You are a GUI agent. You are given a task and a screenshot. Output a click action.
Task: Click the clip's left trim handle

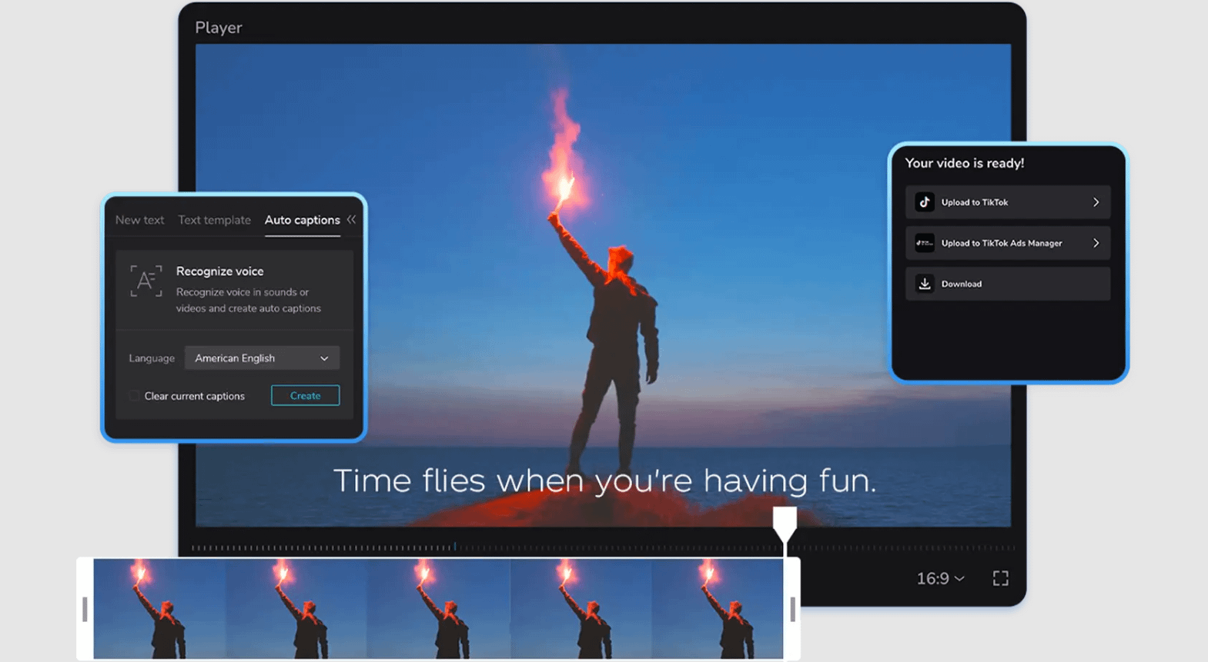pos(85,609)
